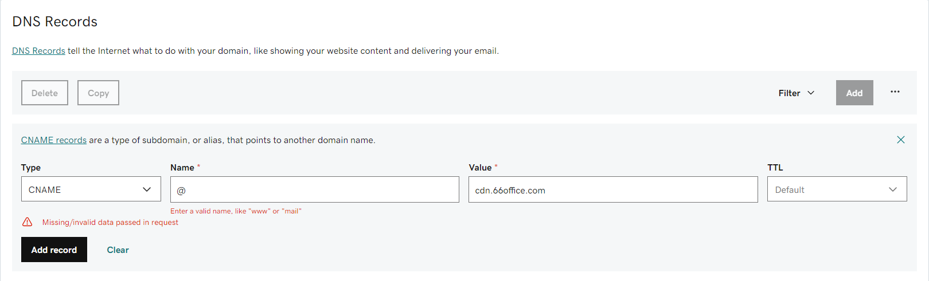Image resolution: width=929 pixels, height=281 pixels.
Task: Submit with the Add record button
Action: (54, 250)
